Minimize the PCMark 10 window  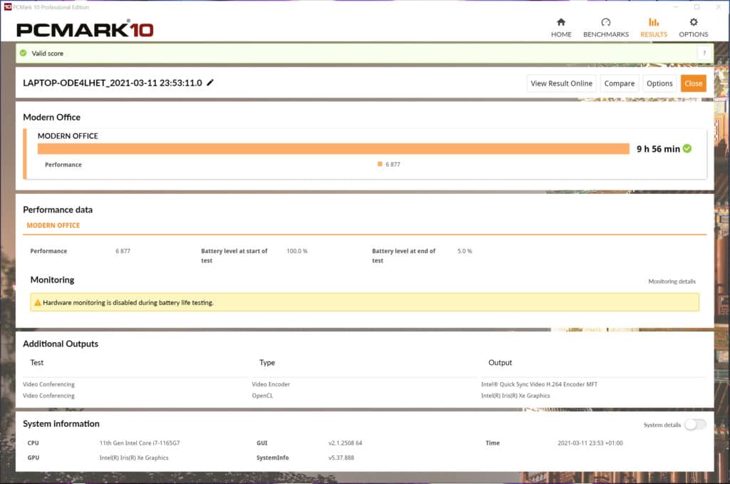point(676,7)
